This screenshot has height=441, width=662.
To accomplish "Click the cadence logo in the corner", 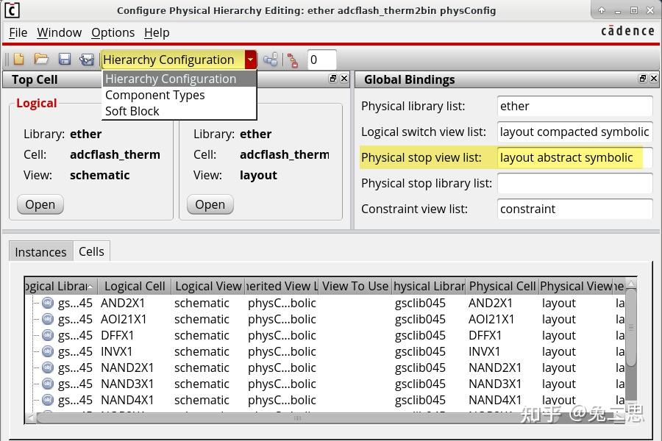I will coord(629,31).
